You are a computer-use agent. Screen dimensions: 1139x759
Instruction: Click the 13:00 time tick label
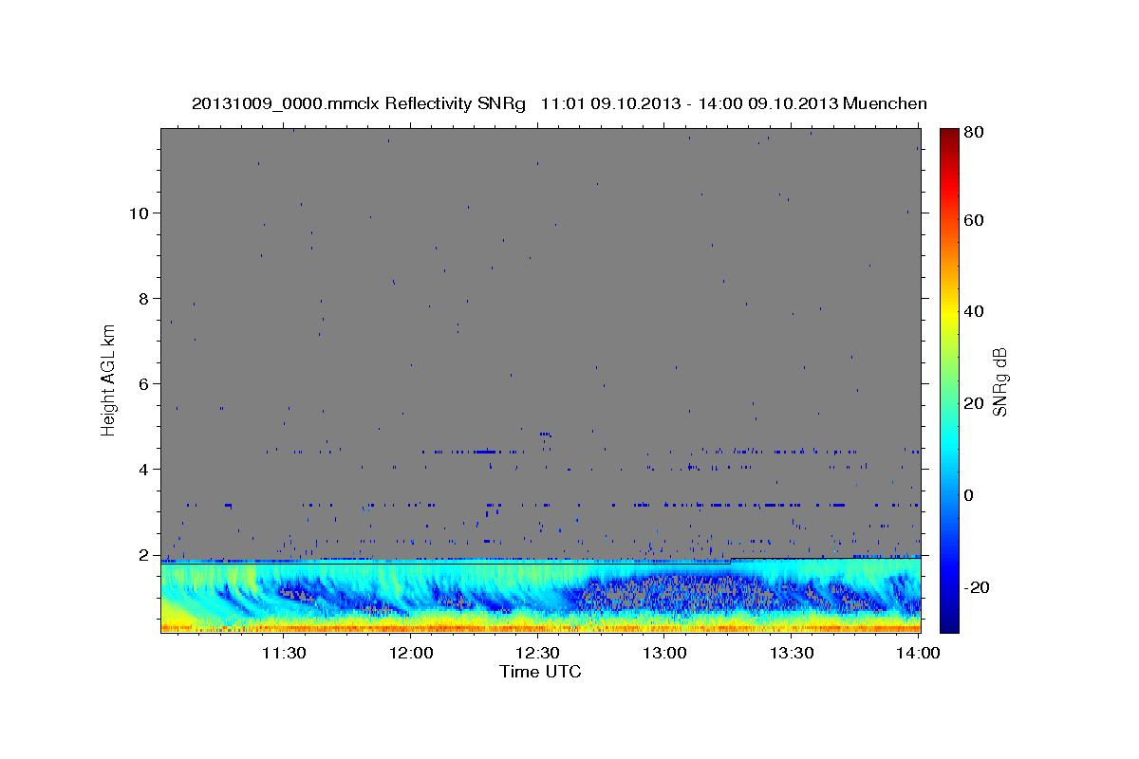click(664, 653)
